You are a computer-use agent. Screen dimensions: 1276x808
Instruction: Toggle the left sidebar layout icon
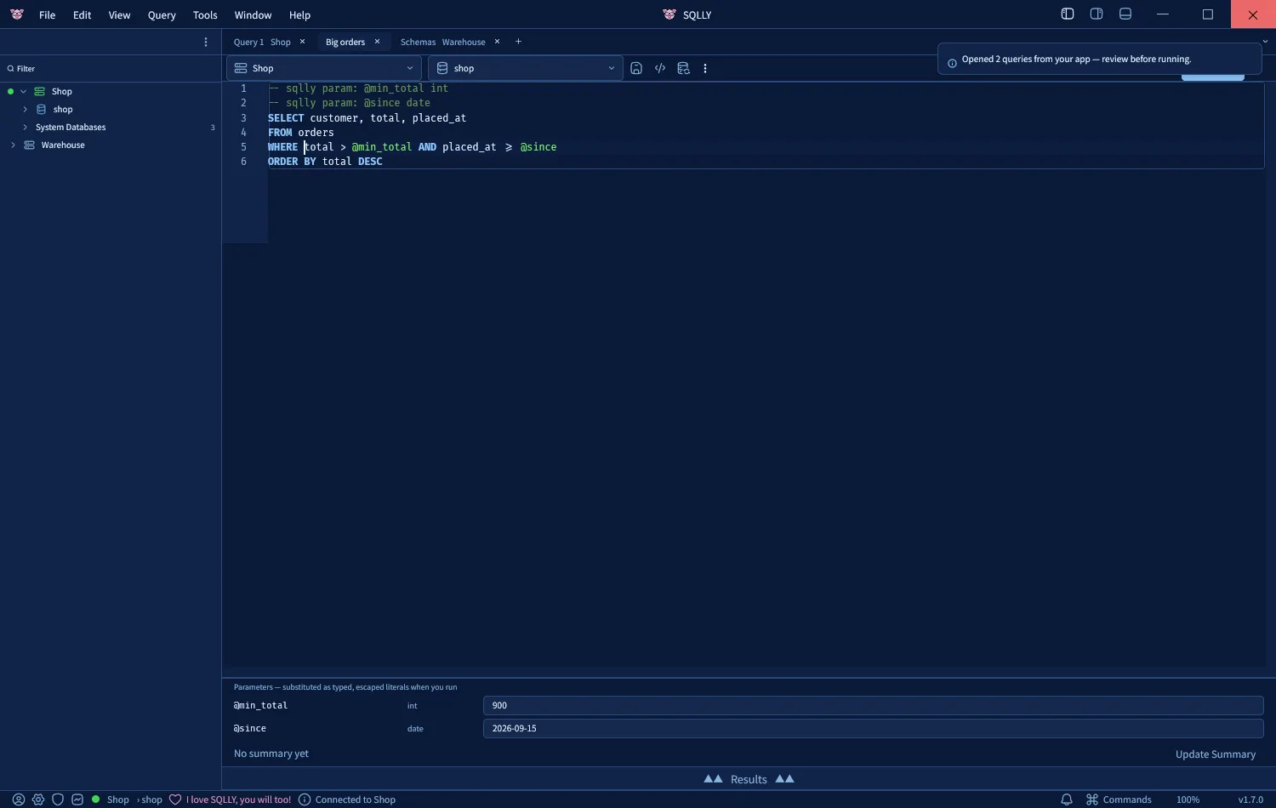click(1068, 14)
